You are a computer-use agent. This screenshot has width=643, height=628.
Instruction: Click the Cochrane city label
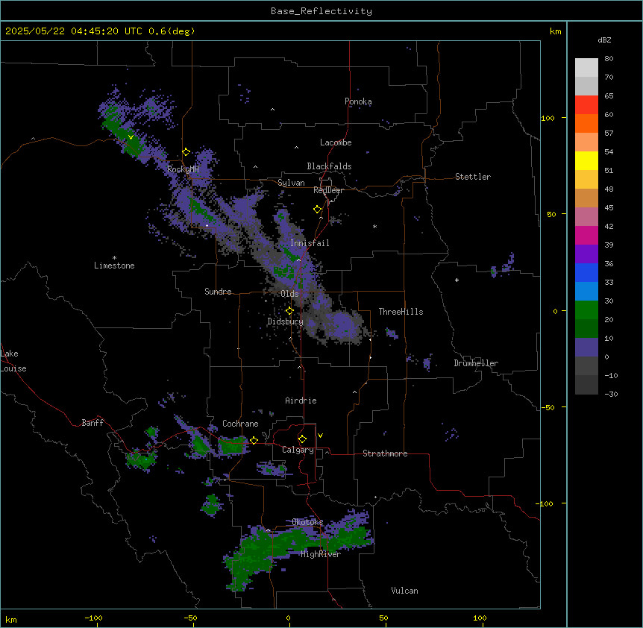pos(240,424)
